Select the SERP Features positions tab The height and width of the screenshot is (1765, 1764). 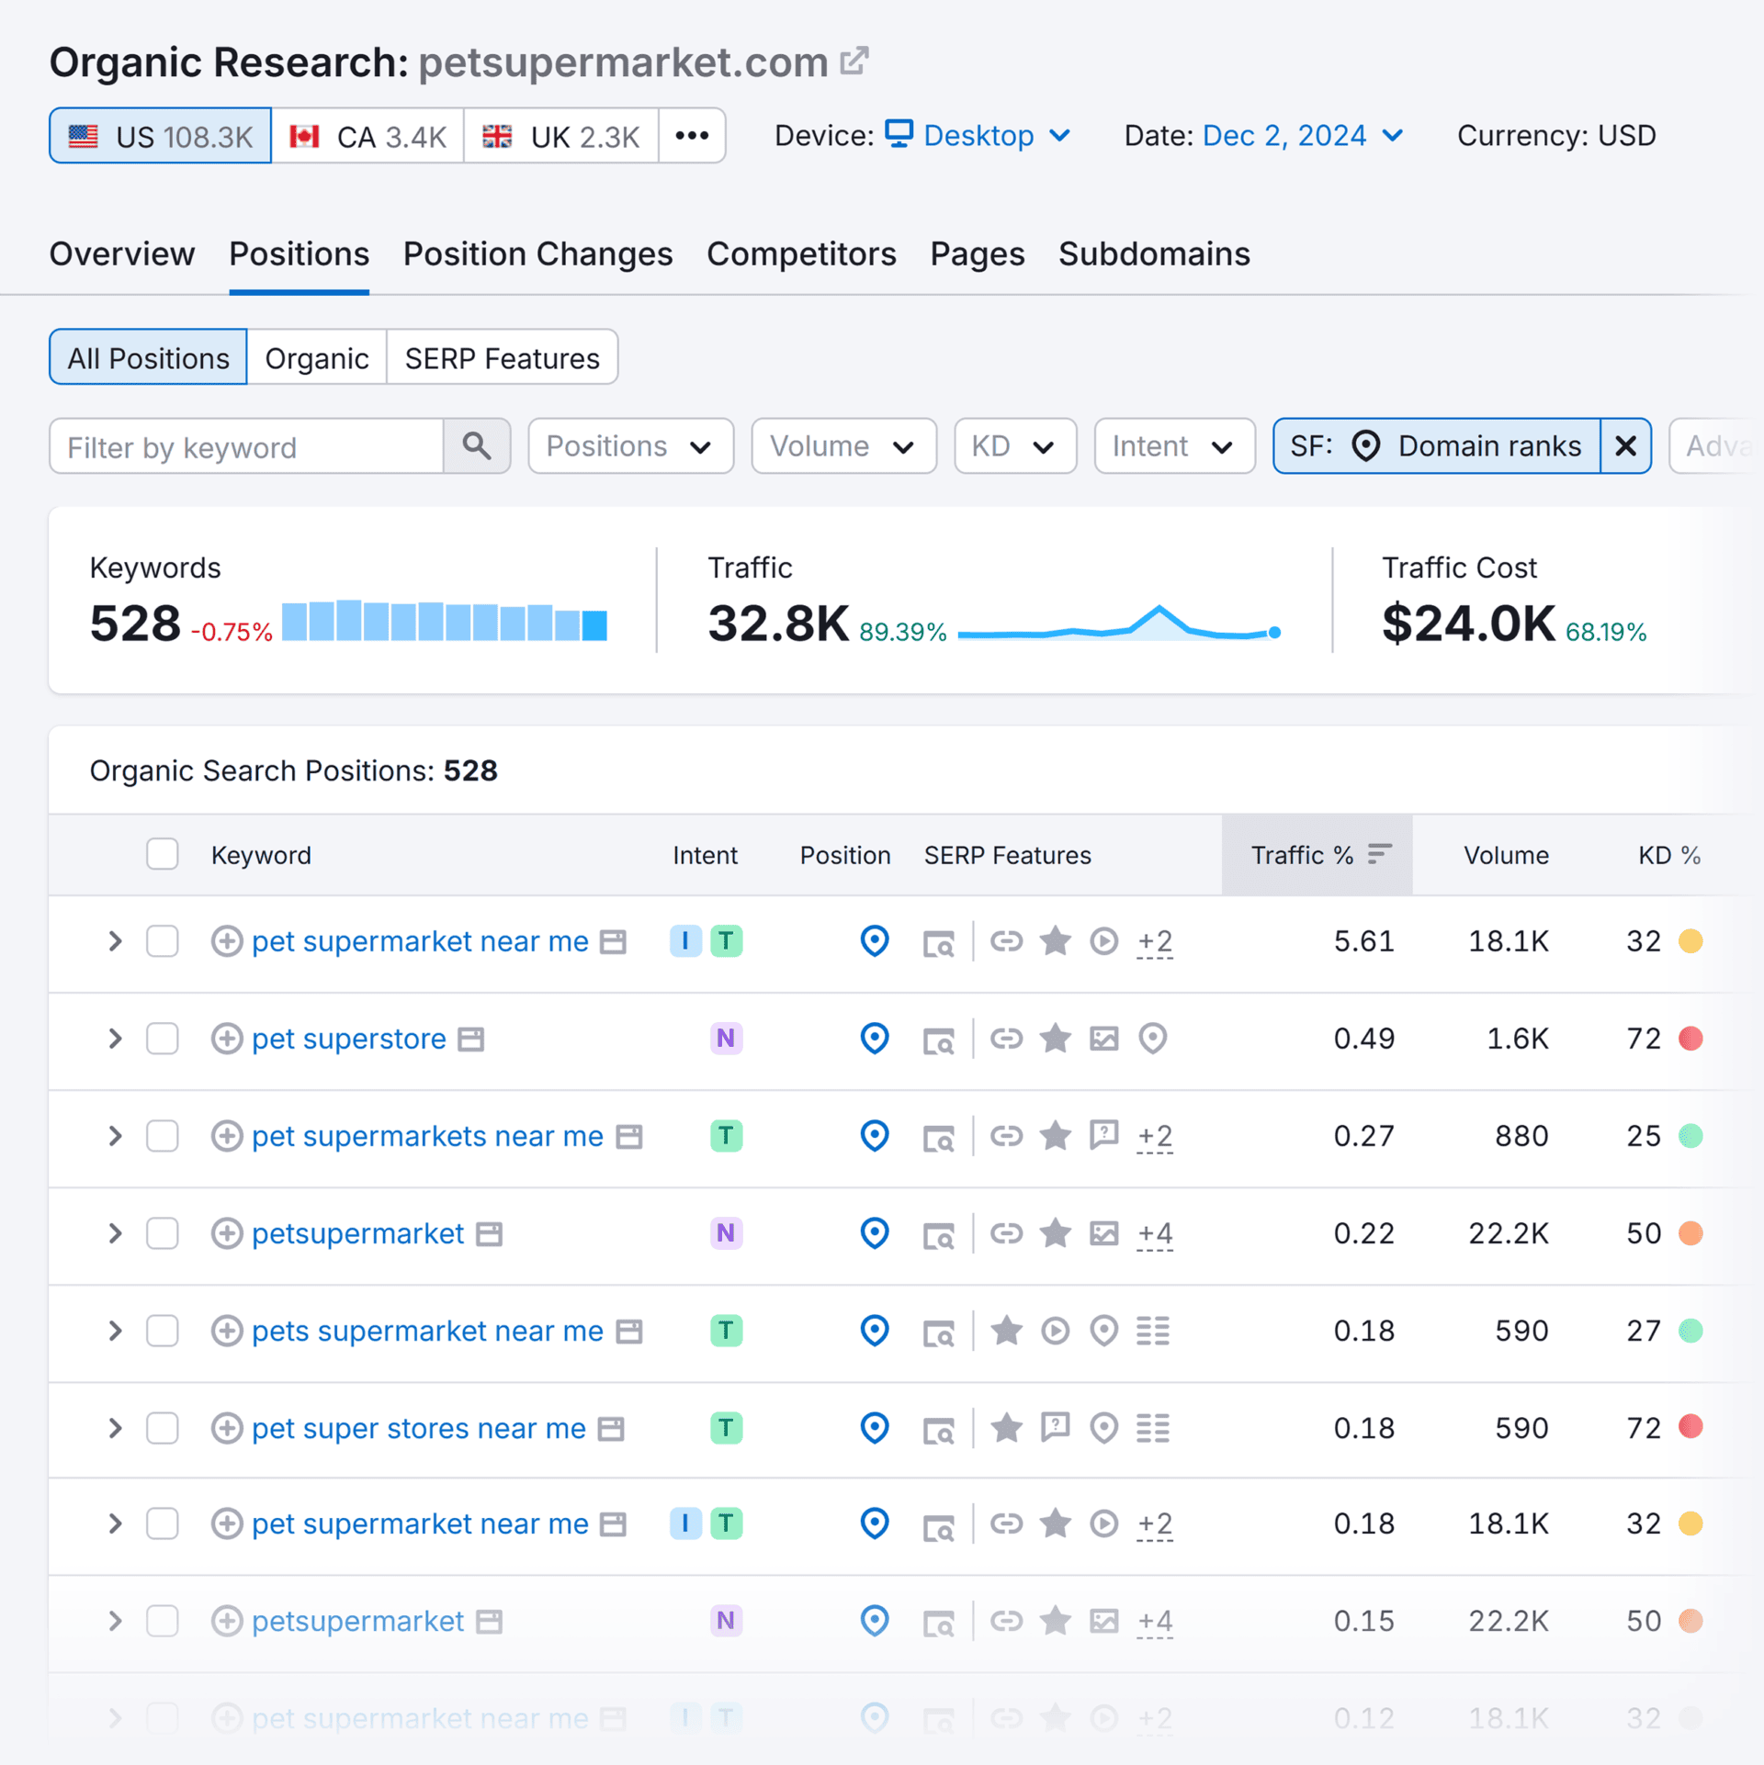pyautogui.click(x=502, y=358)
